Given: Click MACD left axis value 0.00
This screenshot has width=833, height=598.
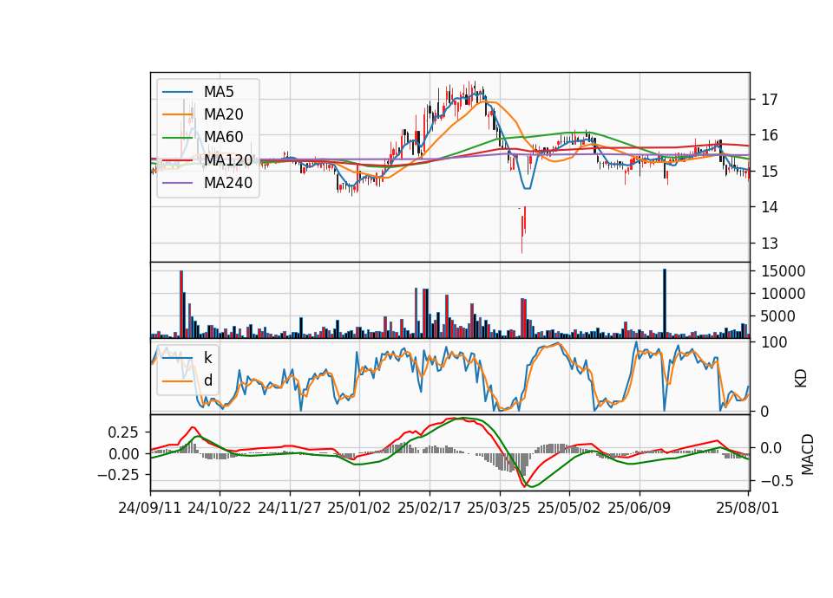Looking at the screenshot, I should (x=123, y=454).
